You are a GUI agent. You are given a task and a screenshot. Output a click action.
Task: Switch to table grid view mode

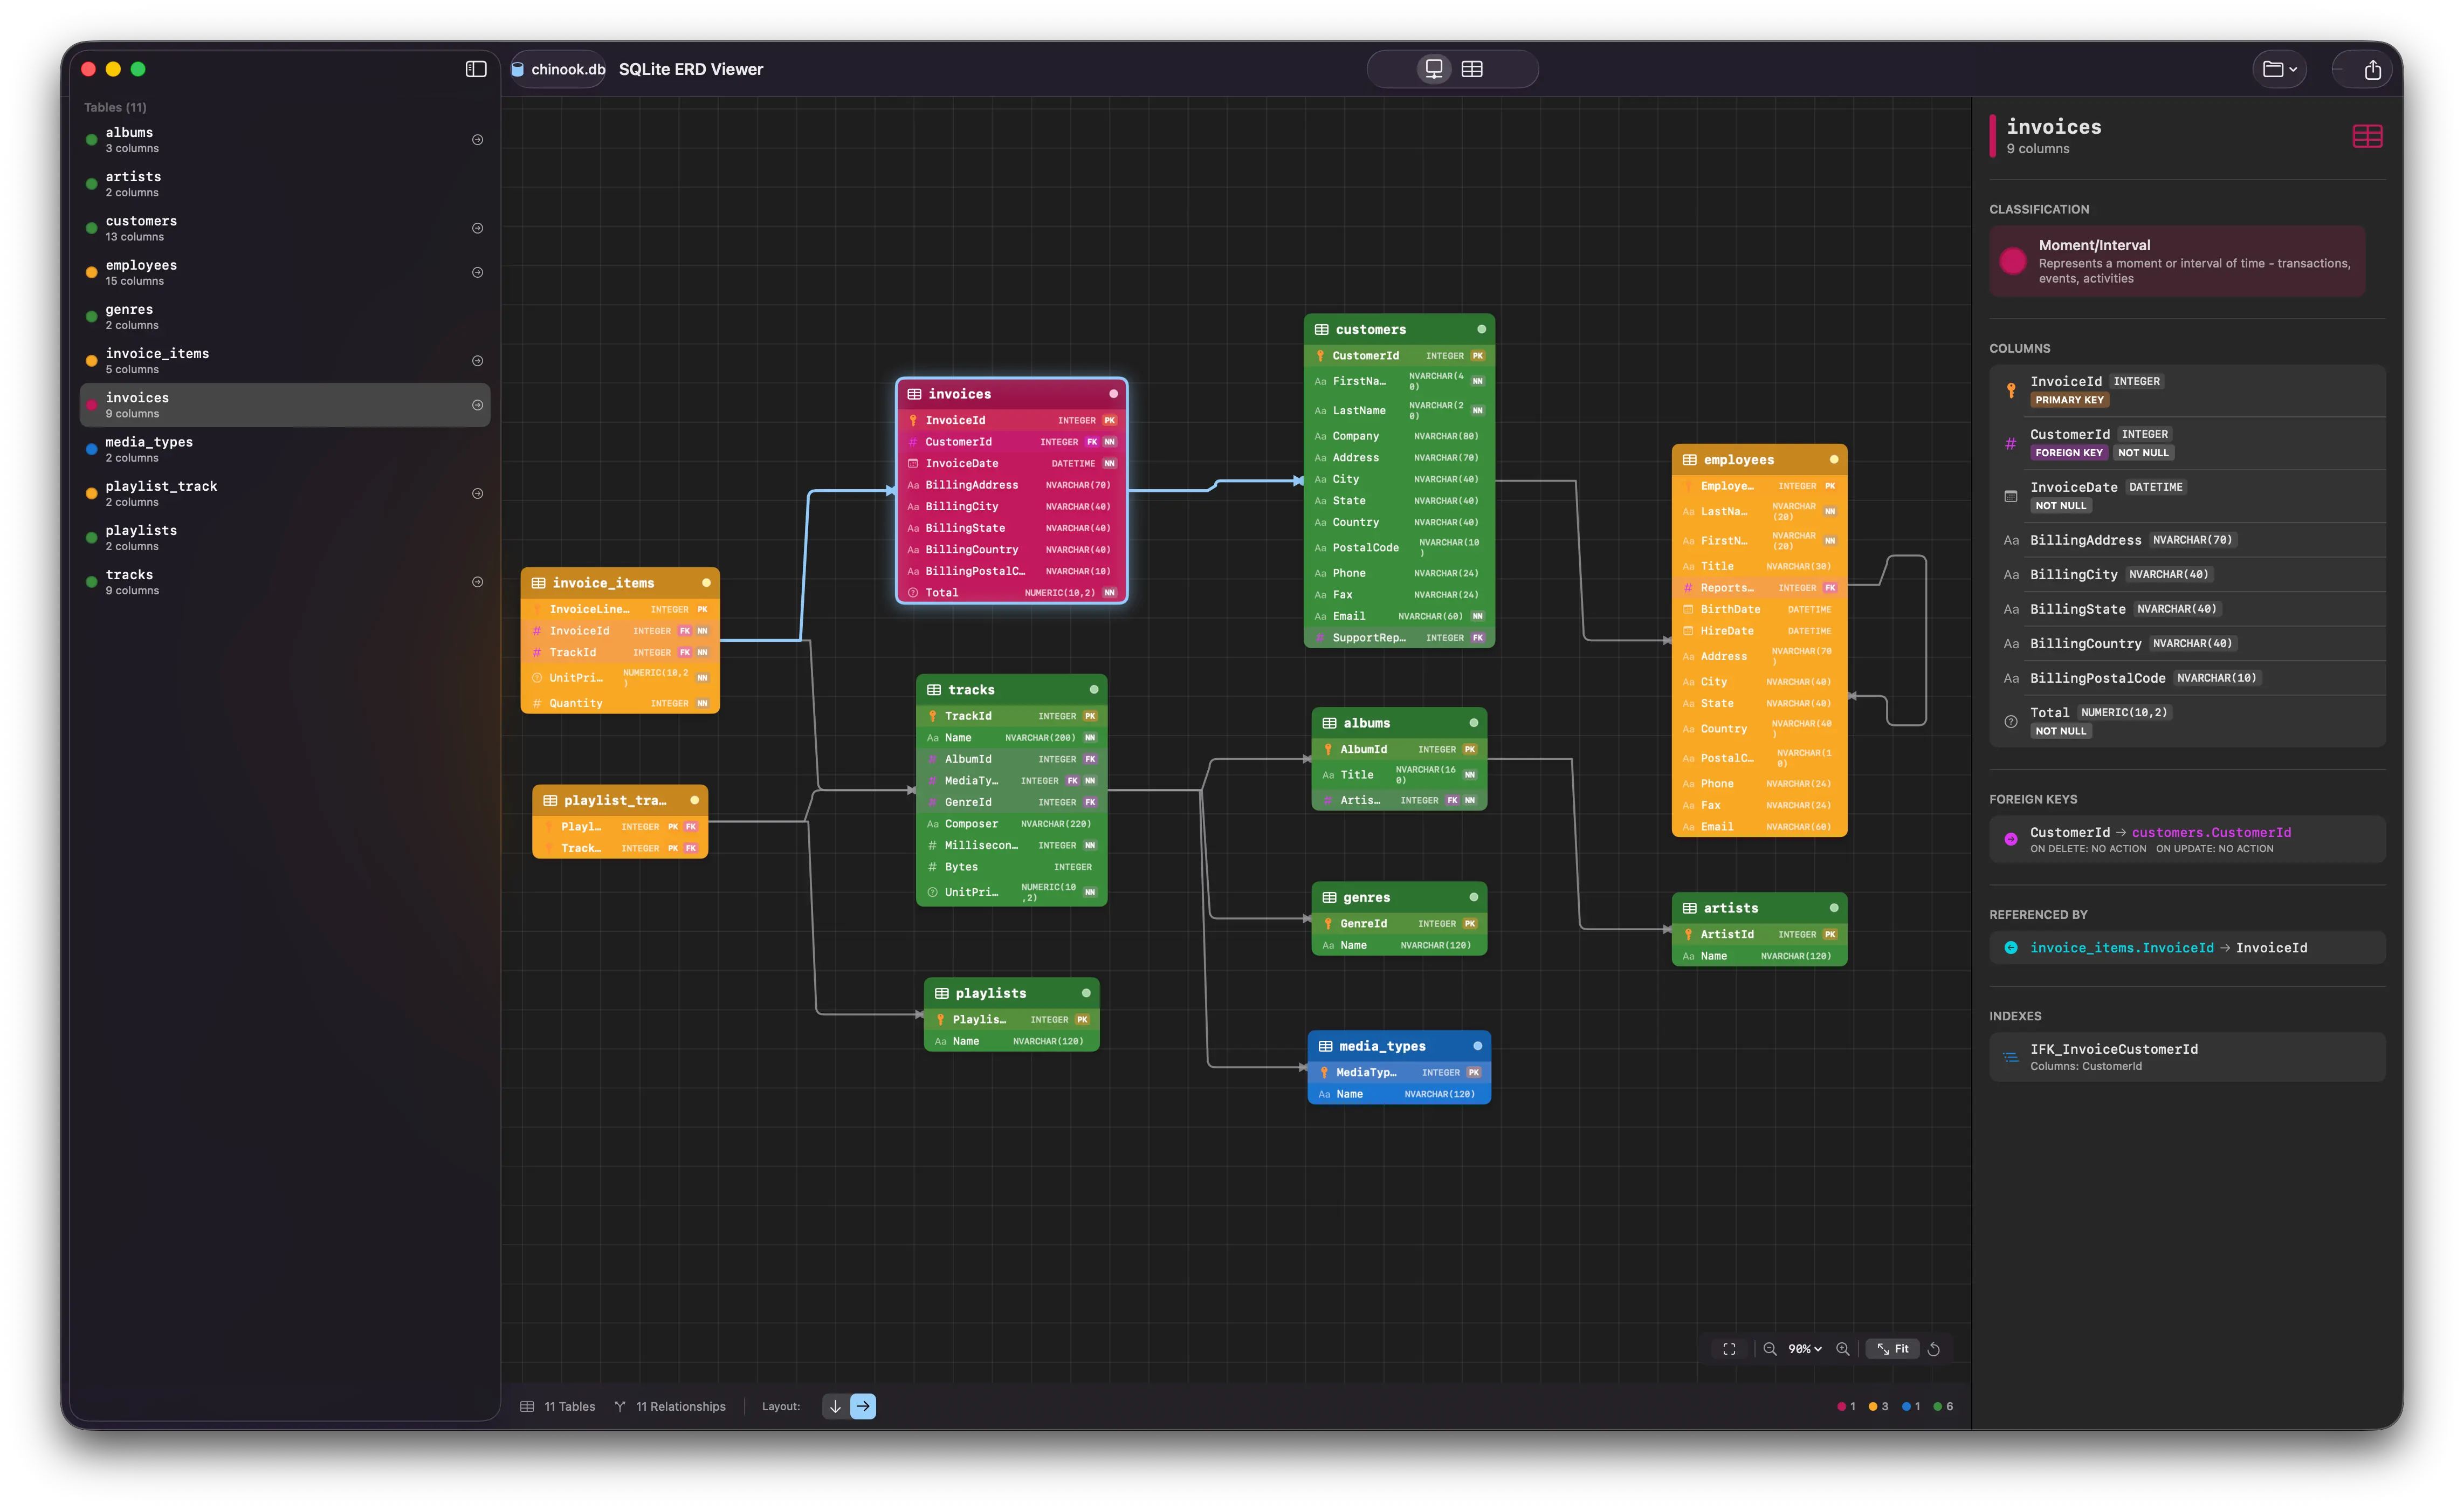[x=1472, y=69]
